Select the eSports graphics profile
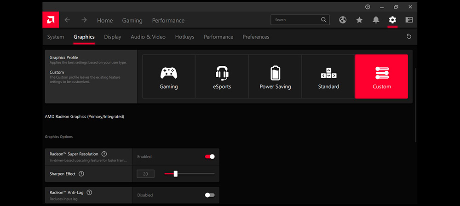 [x=222, y=76]
